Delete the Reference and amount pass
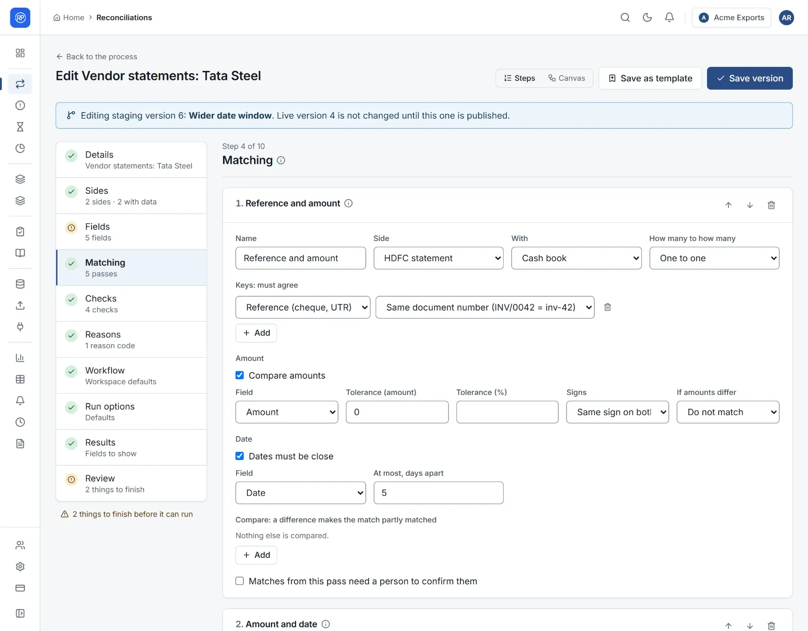Screen dimensions: 808x631 771,205
